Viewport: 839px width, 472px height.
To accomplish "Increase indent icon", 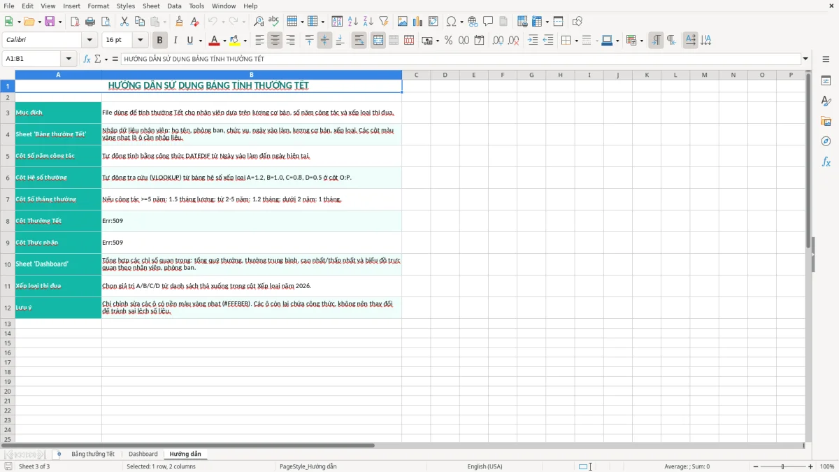I will tap(533, 41).
